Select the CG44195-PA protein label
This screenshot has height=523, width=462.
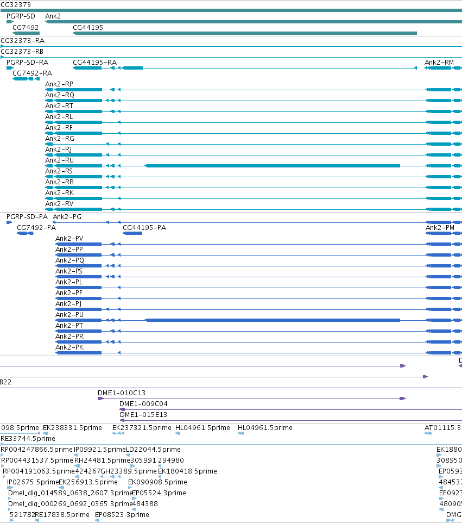(144, 227)
